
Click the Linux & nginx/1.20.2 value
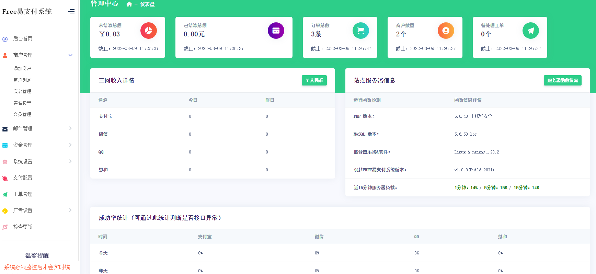pyautogui.click(x=477, y=152)
